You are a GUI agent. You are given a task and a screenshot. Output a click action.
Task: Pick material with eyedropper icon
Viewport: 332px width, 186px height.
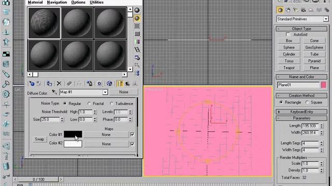(54, 92)
